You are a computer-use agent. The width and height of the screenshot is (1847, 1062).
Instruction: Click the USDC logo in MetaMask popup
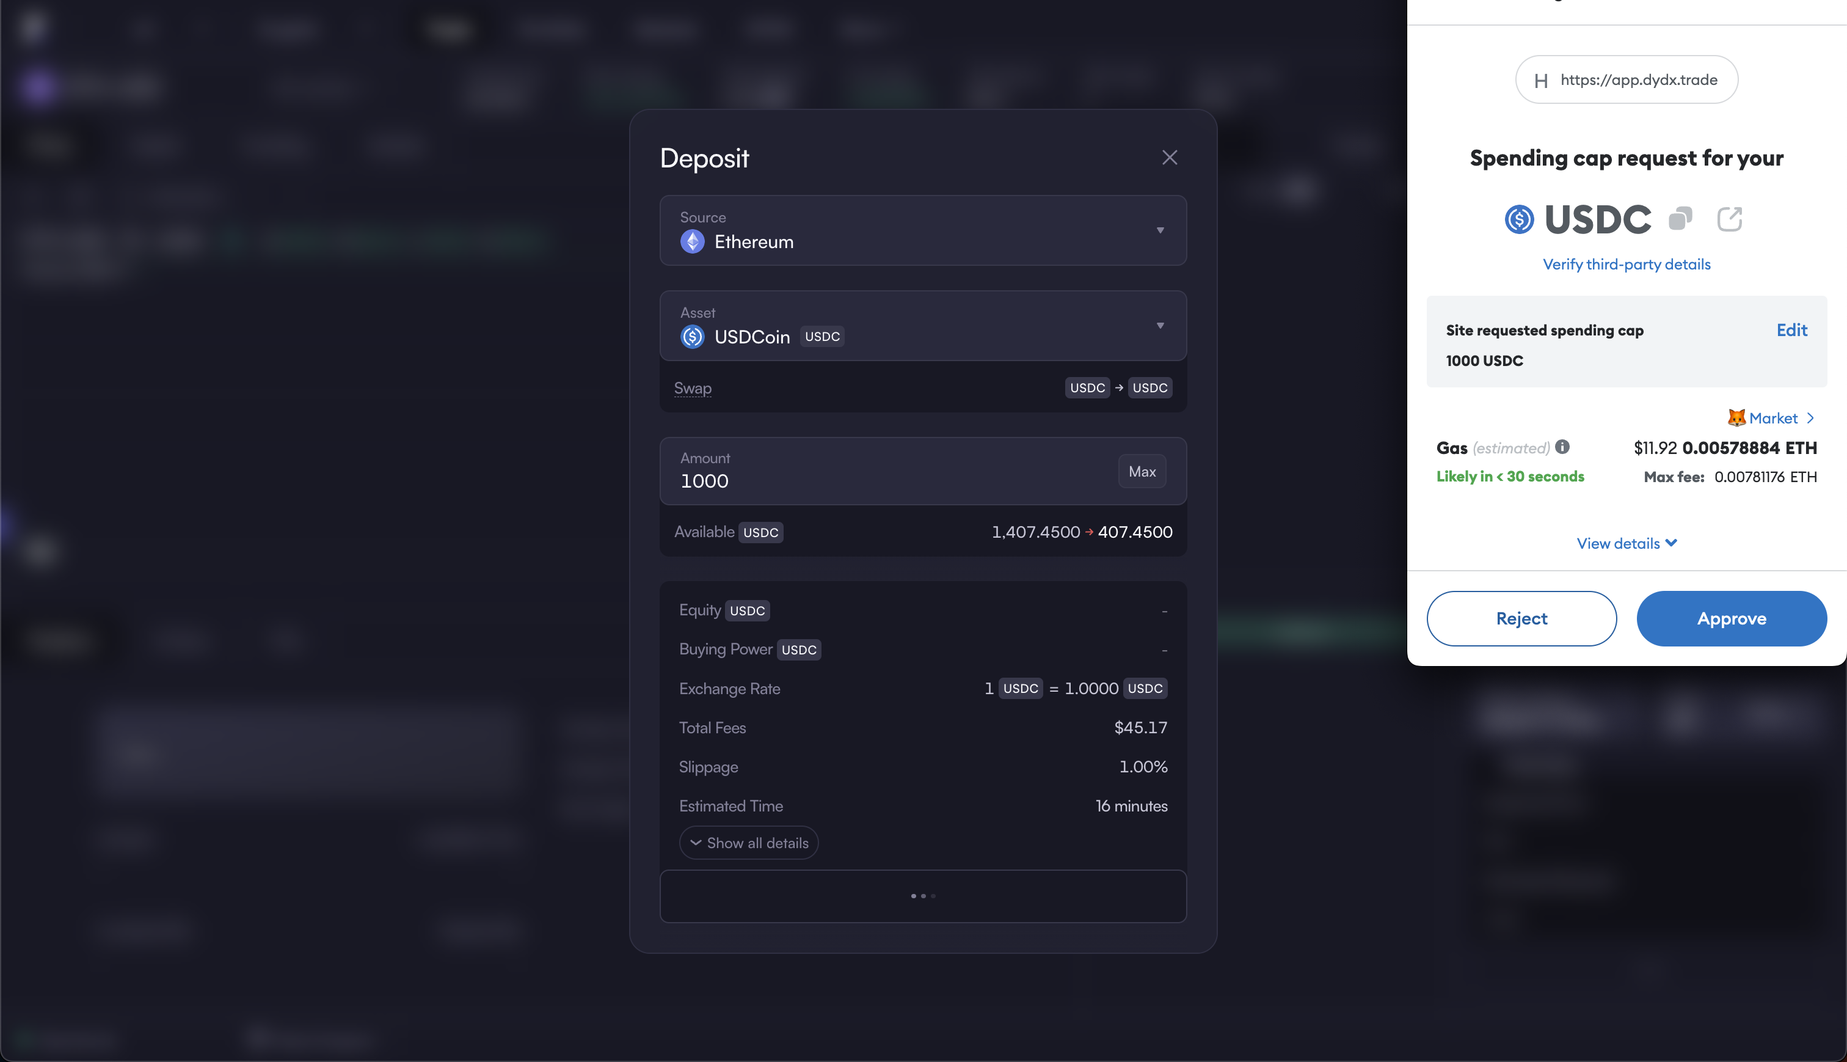point(1519,219)
